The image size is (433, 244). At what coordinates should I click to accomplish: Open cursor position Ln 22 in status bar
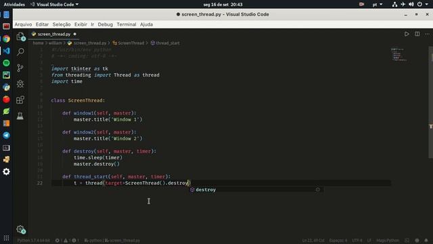pyautogui.click(x=313, y=241)
